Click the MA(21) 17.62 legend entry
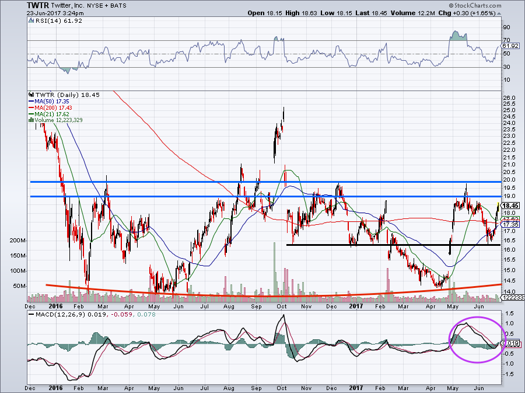This screenshot has height=393, width=525. coord(52,114)
